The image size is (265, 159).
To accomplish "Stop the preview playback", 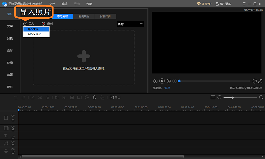I will [x=174, y=81].
